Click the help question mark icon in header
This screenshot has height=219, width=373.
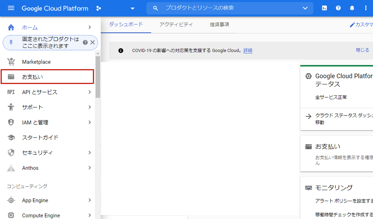[x=338, y=8]
